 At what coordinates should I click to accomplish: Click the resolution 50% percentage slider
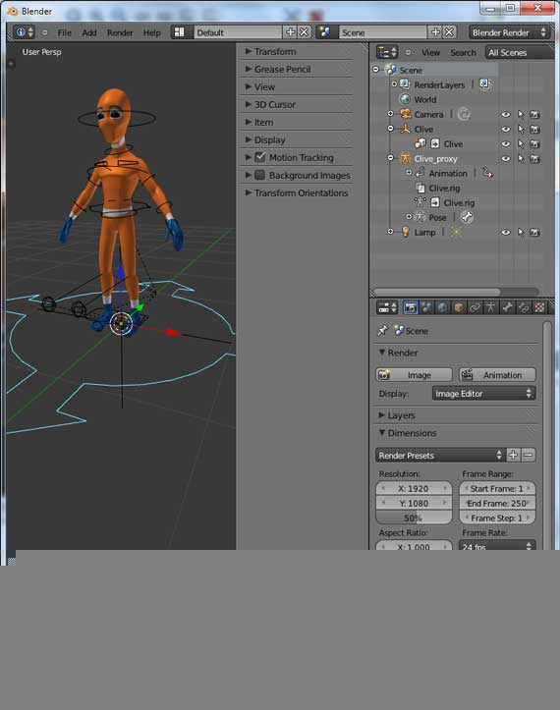click(414, 518)
